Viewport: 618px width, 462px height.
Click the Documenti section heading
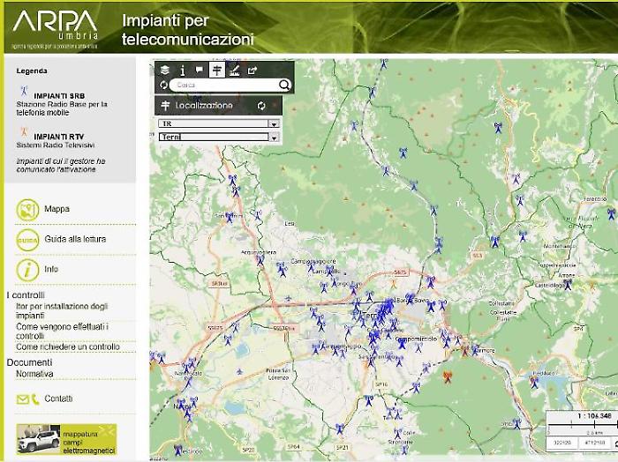point(29,362)
